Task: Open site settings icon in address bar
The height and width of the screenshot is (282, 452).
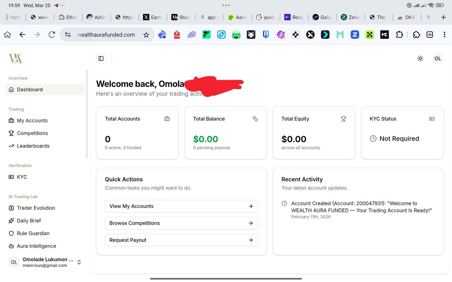Action: pos(68,35)
